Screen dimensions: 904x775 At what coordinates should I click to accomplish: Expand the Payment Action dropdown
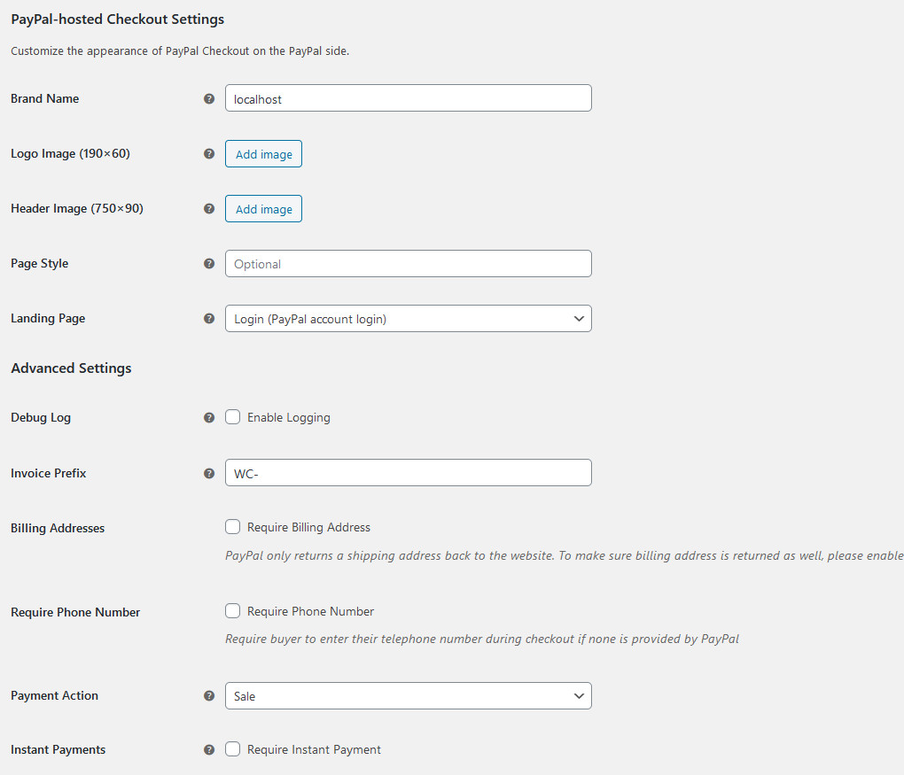point(408,696)
